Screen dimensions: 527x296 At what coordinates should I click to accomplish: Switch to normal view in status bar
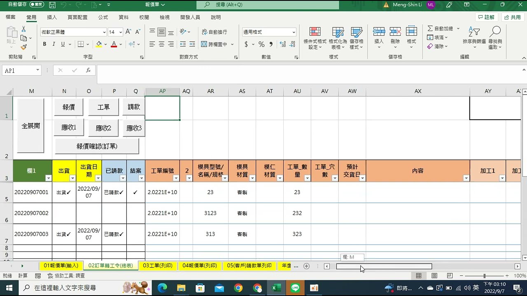point(419,276)
